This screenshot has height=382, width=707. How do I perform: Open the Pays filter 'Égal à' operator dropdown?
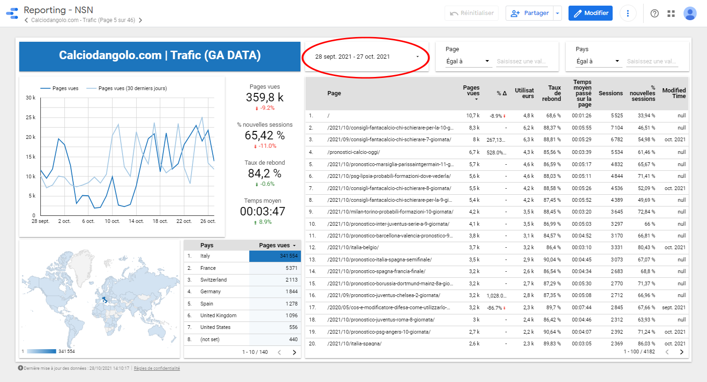pyautogui.click(x=598, y=61)
